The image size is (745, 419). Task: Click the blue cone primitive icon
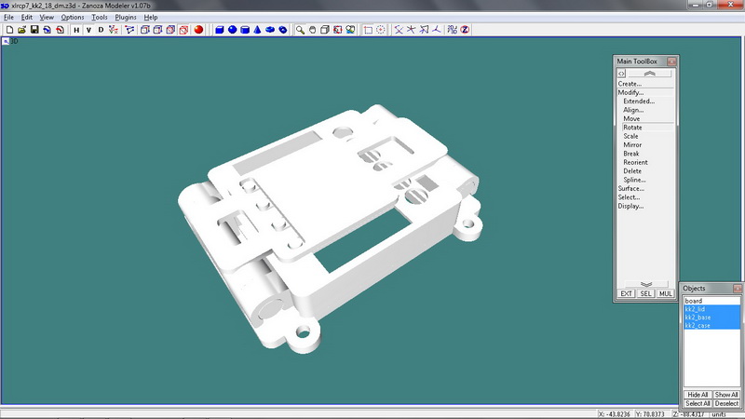coord(256,30)
